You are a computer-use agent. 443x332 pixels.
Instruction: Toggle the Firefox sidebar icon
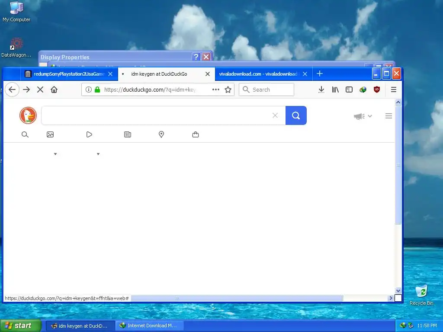[x=349, y=89]
